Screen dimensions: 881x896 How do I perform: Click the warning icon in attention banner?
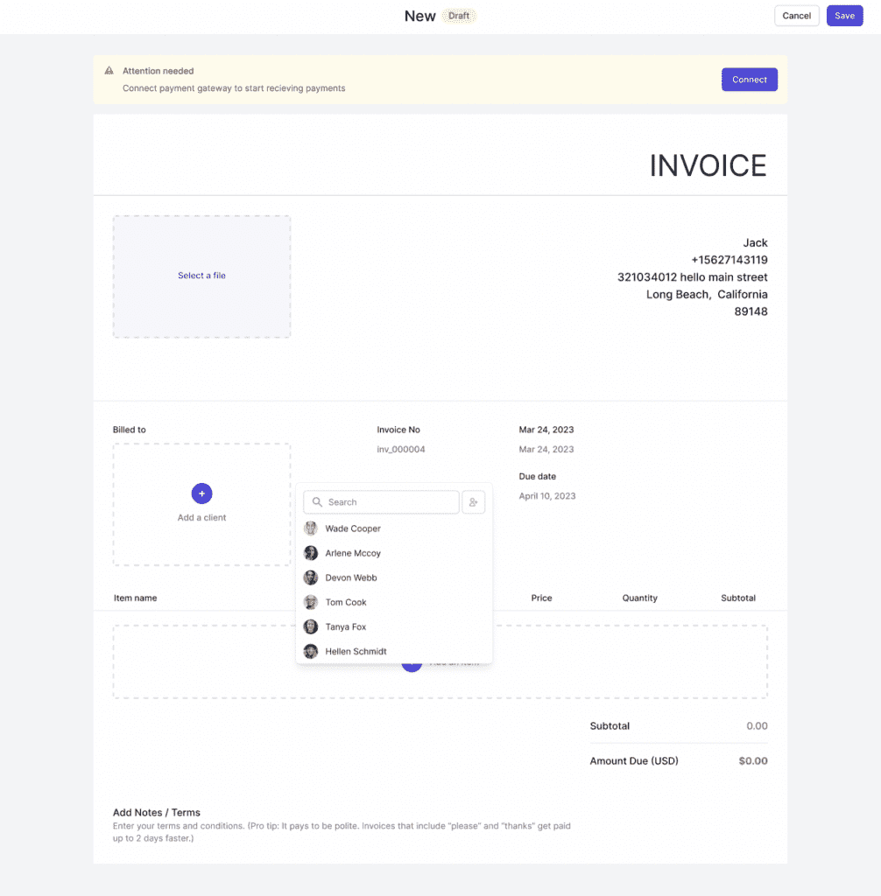109,71
